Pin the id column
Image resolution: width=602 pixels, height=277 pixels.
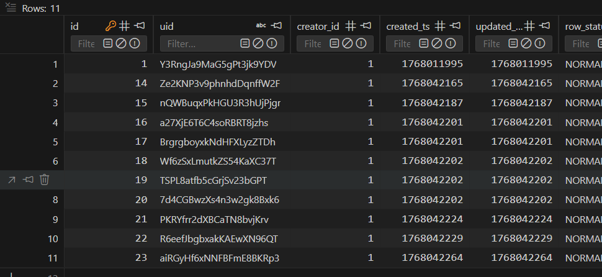point(139,25)
